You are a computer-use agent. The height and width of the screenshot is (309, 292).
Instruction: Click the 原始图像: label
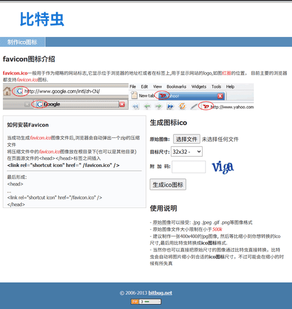coord(160,139)
